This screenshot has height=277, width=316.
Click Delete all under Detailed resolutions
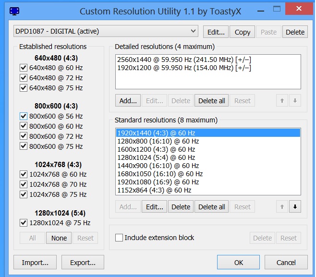point(211,101)
